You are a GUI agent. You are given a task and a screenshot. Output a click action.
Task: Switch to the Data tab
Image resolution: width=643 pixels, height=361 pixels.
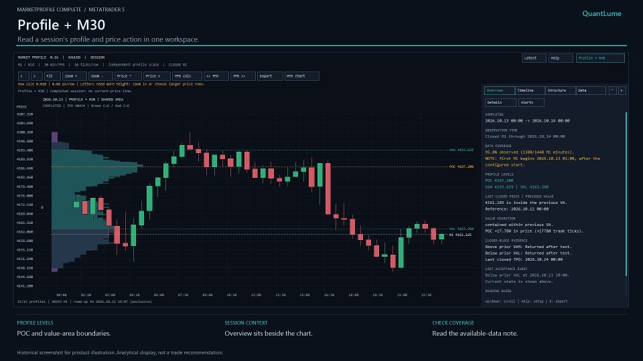point(591,90)
